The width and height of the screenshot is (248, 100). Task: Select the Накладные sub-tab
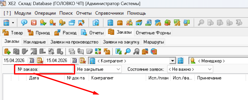click(35, 42)
